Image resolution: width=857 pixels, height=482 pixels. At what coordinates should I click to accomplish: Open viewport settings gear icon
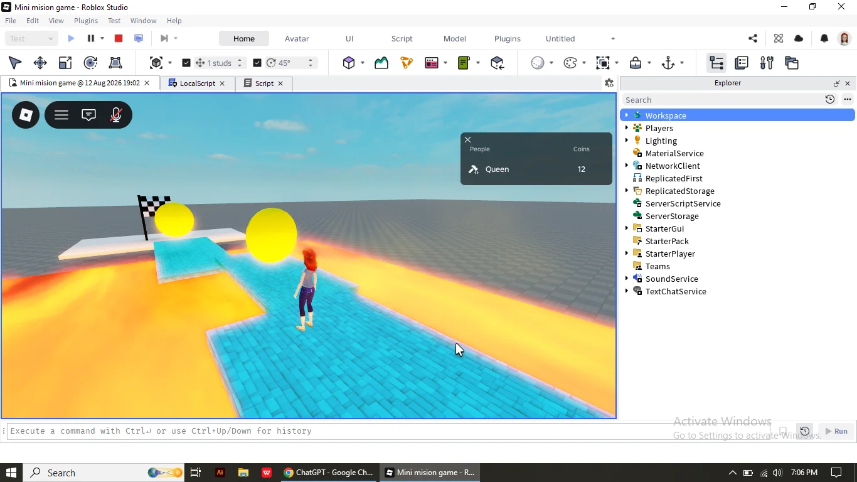point(609,83)
